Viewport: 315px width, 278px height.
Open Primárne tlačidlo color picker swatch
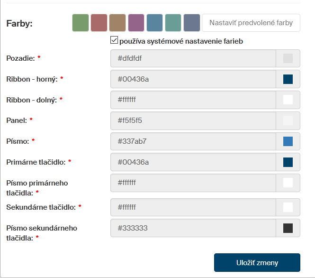(x=288, y=162)
